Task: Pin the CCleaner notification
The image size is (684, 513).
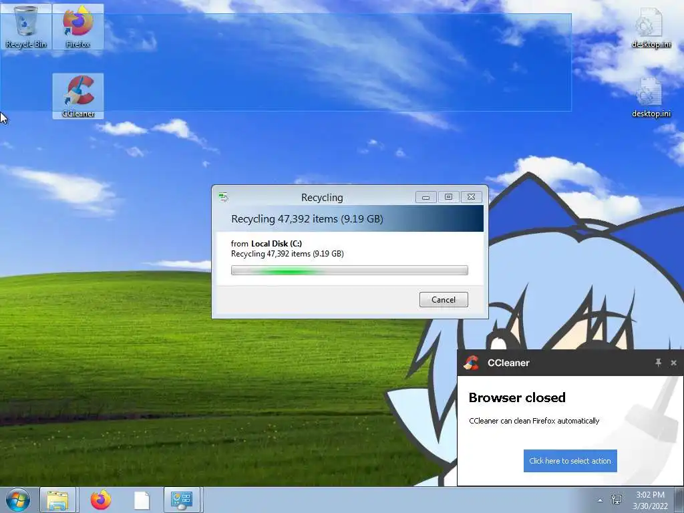Action: click(658, 363)
